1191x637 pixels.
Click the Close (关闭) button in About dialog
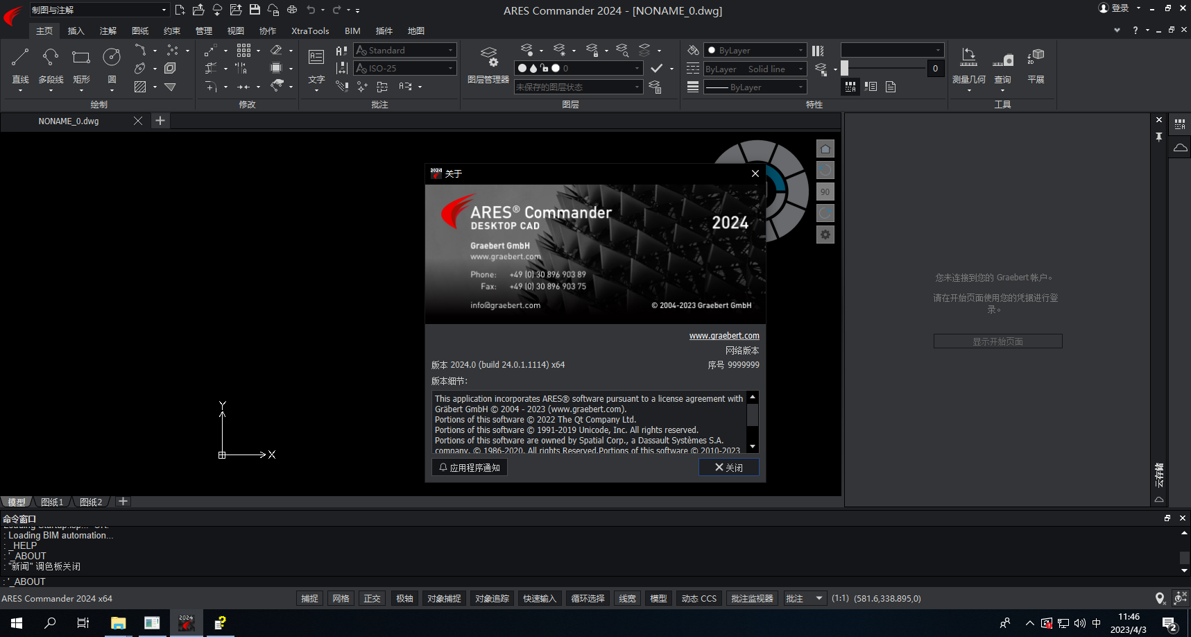pos(728,467)
